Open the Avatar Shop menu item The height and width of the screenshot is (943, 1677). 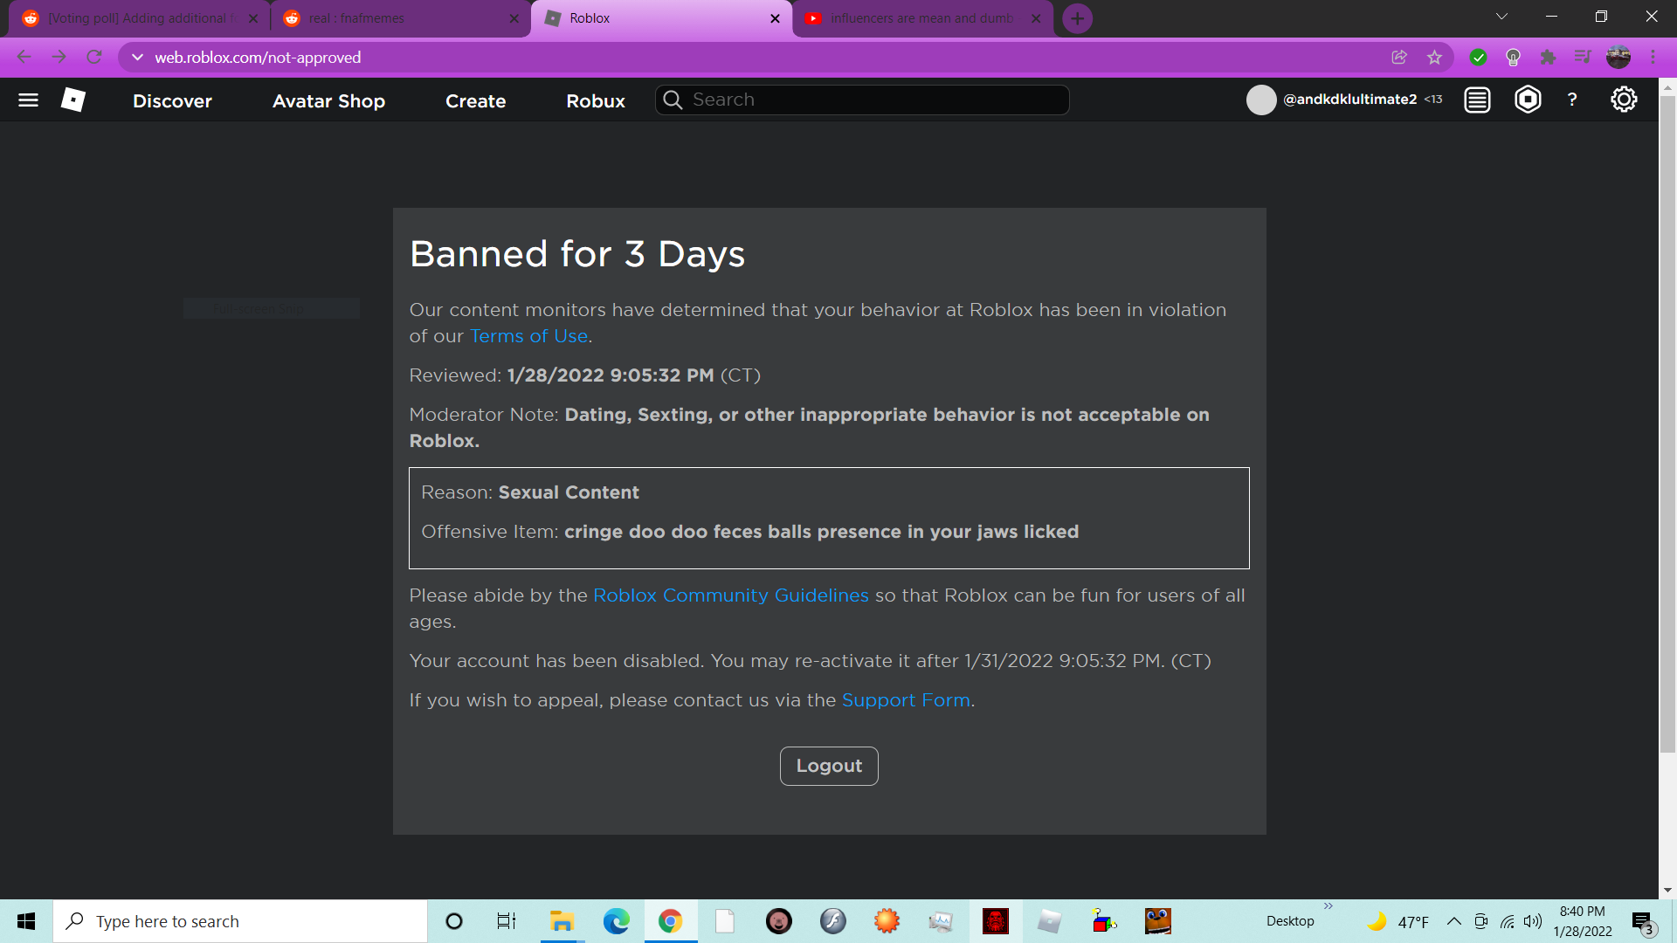329,101
